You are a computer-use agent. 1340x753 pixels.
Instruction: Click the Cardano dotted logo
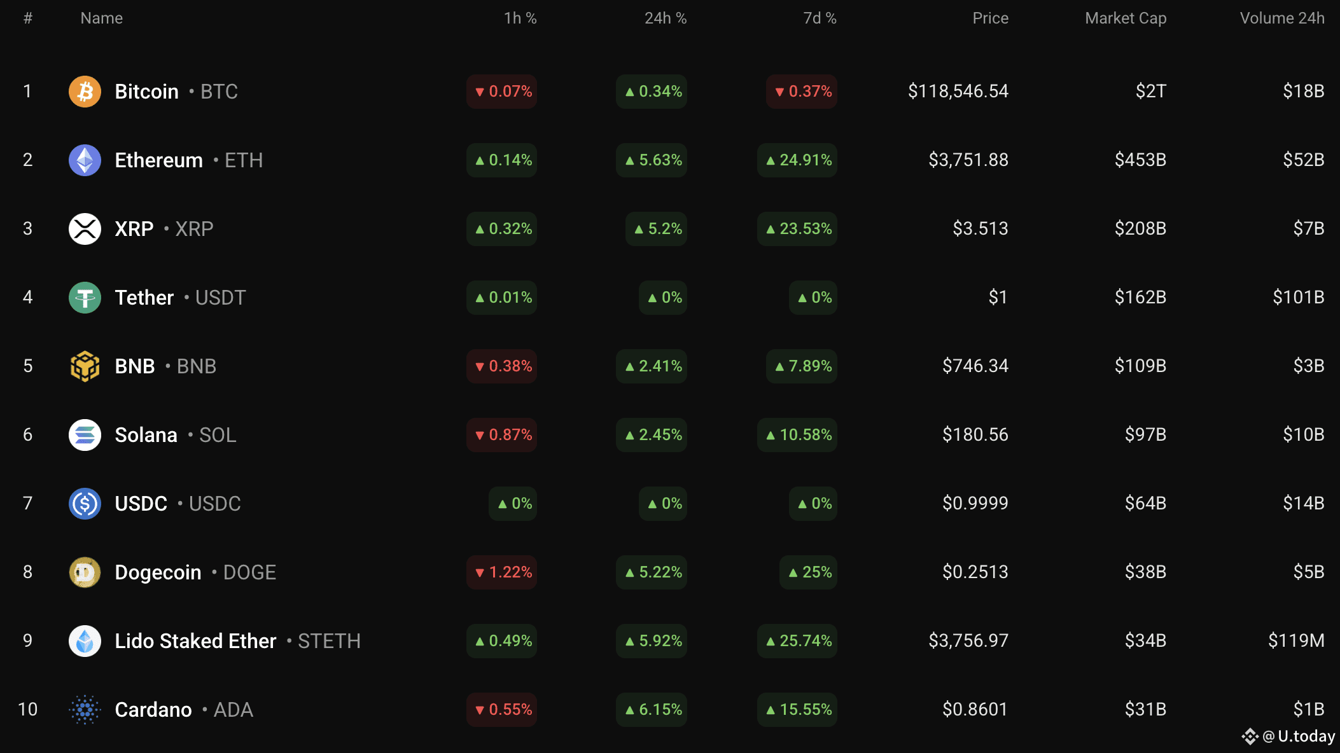pos(85,710)
